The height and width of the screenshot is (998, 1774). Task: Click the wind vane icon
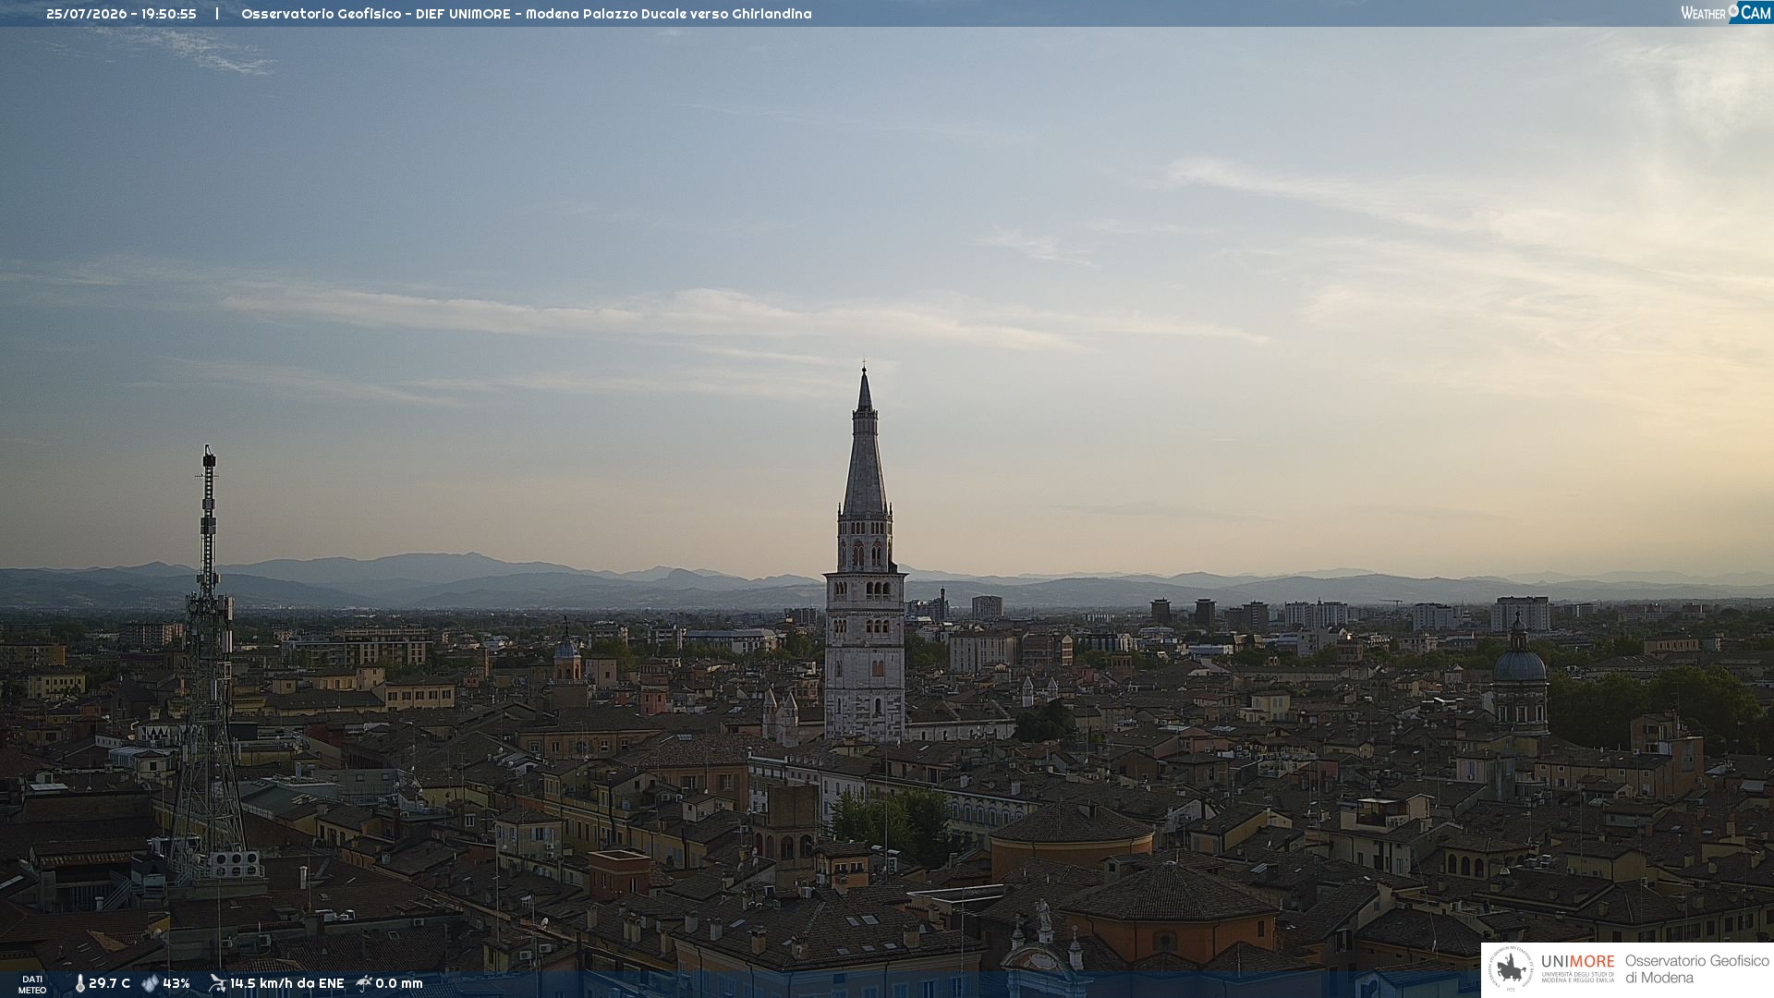(217, 982)
